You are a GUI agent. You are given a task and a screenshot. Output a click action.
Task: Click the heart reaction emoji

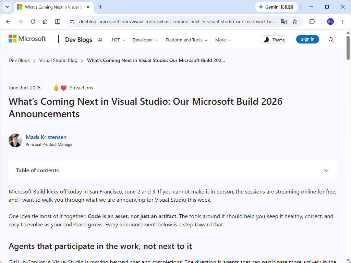click(63, 88)
